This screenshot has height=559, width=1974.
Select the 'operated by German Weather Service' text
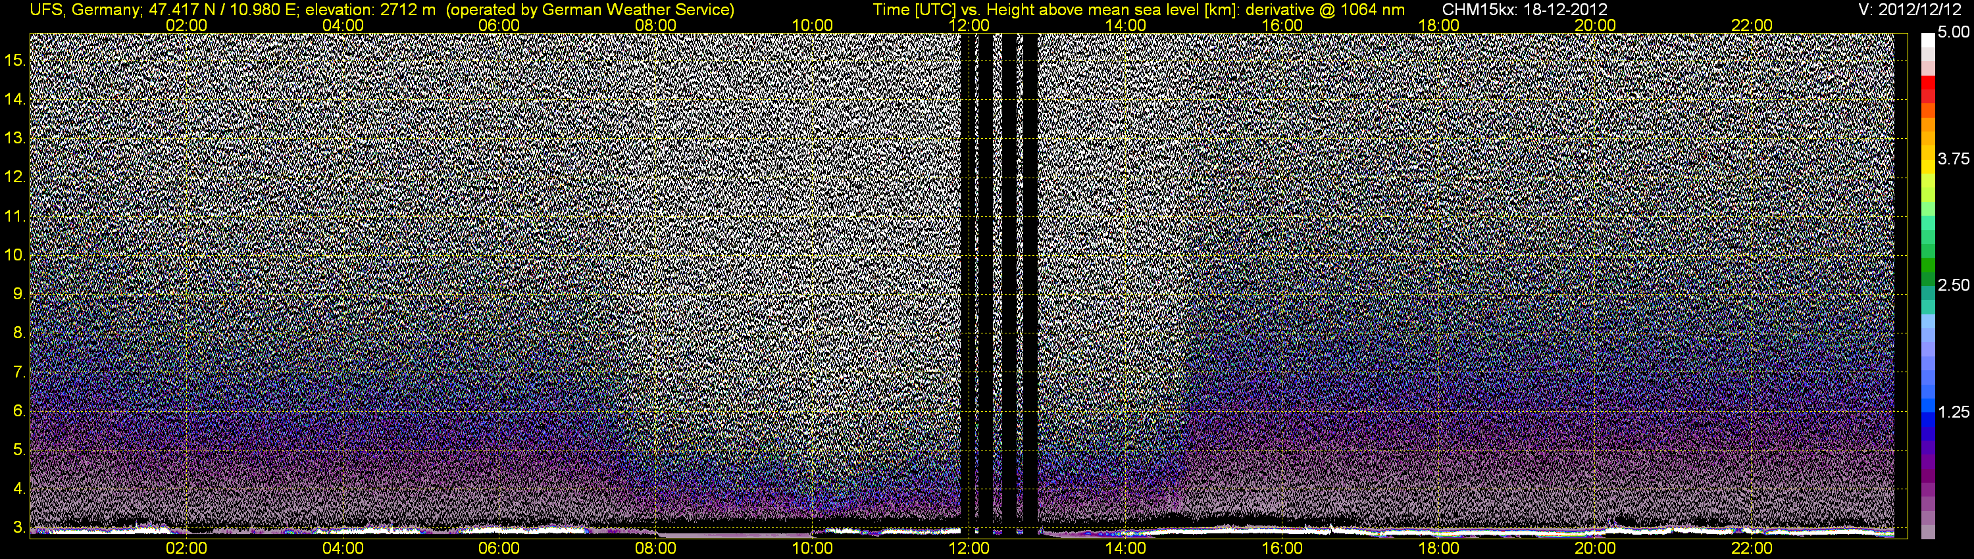tap(590, 9)
